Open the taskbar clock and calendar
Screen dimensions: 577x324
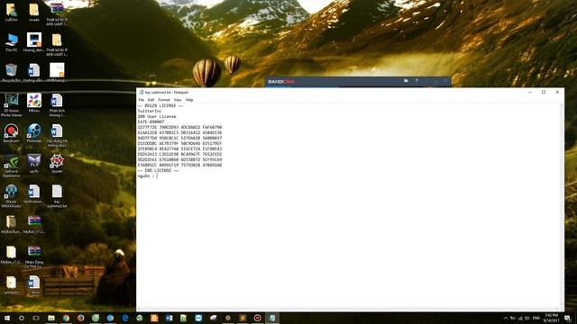[551, 318]
